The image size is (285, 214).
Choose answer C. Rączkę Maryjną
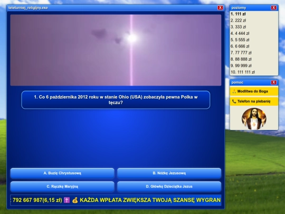pyautogui.click(x=62, y=187)
